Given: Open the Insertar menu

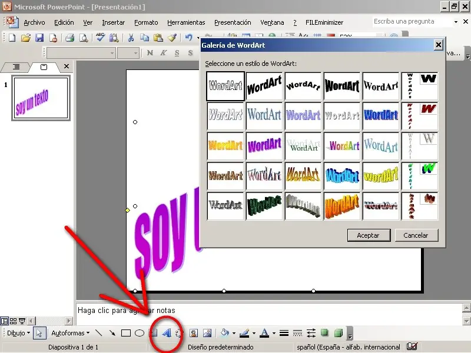Looking at the screenshot, I should (113, 22).
